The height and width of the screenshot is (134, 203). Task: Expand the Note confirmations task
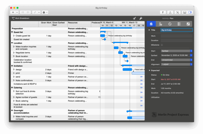(14, 80)
